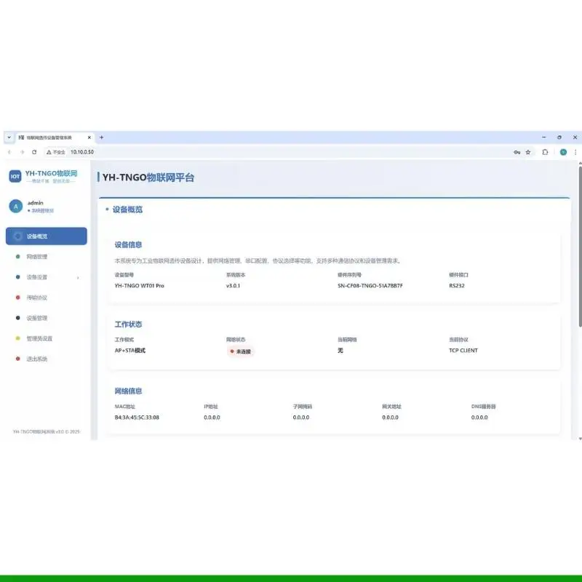This screenshot has width=582, height=582.
Task: Click the admin avatar circle
Action: click(x=15, y=207)
